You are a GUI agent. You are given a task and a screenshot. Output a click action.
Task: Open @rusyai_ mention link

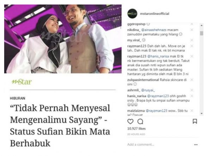(148, 90)
